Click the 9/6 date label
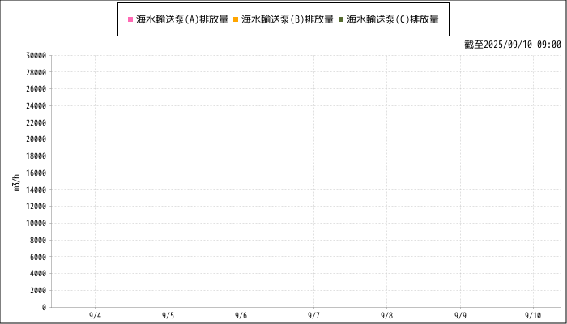 tap(241, 316)
